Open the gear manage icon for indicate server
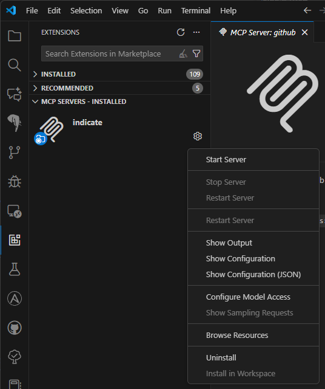 [x=198, y=136]
